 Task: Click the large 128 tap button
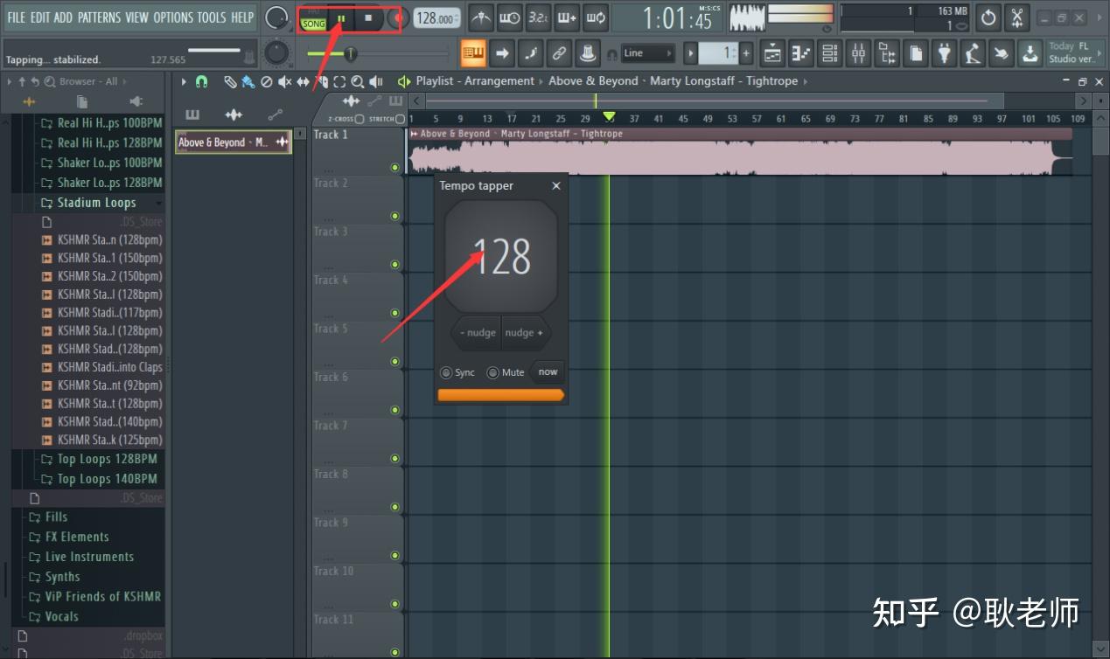(x=501, y=256)
